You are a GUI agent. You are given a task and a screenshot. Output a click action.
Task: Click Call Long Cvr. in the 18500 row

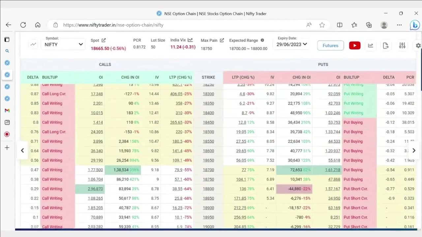[54, 132]
